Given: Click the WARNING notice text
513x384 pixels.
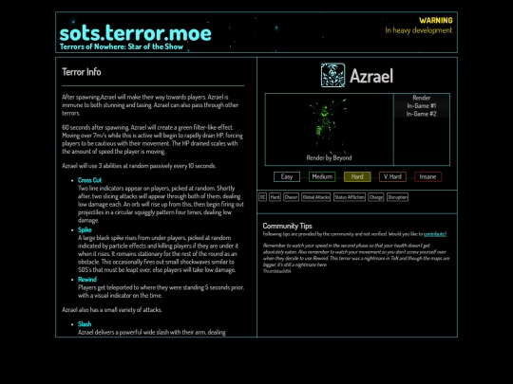Looking at the screenshot, I should tap(436, 21).
